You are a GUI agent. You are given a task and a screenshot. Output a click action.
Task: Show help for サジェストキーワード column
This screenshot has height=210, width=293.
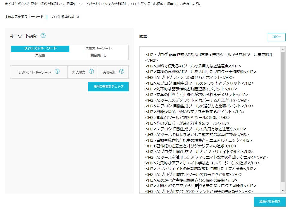[x=57, y=71]
